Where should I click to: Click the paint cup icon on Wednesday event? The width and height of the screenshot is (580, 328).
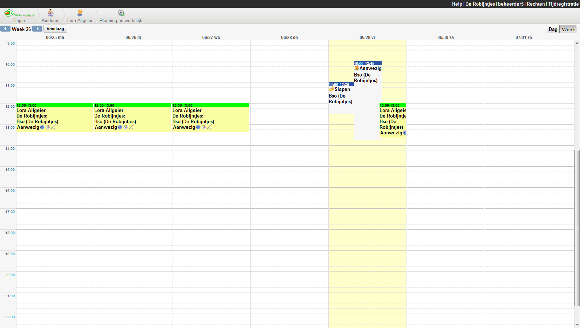tap(204, 127)
